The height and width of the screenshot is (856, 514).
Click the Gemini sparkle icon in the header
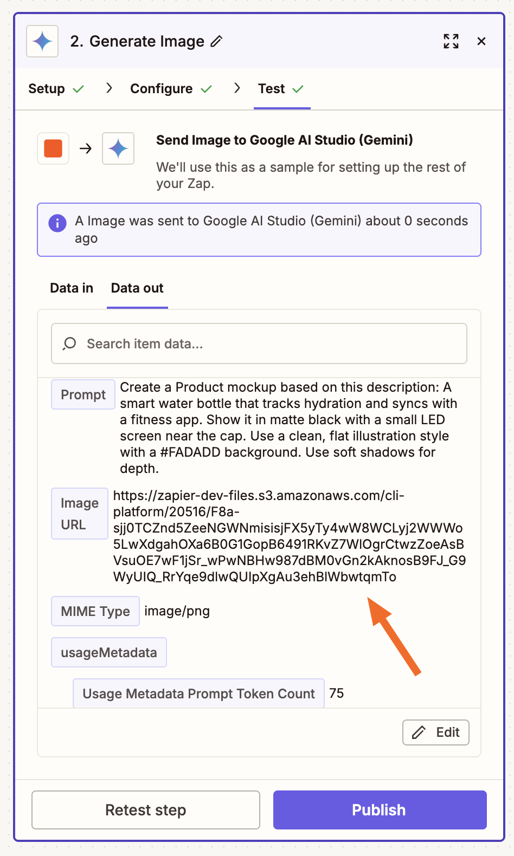pos(42,41)
